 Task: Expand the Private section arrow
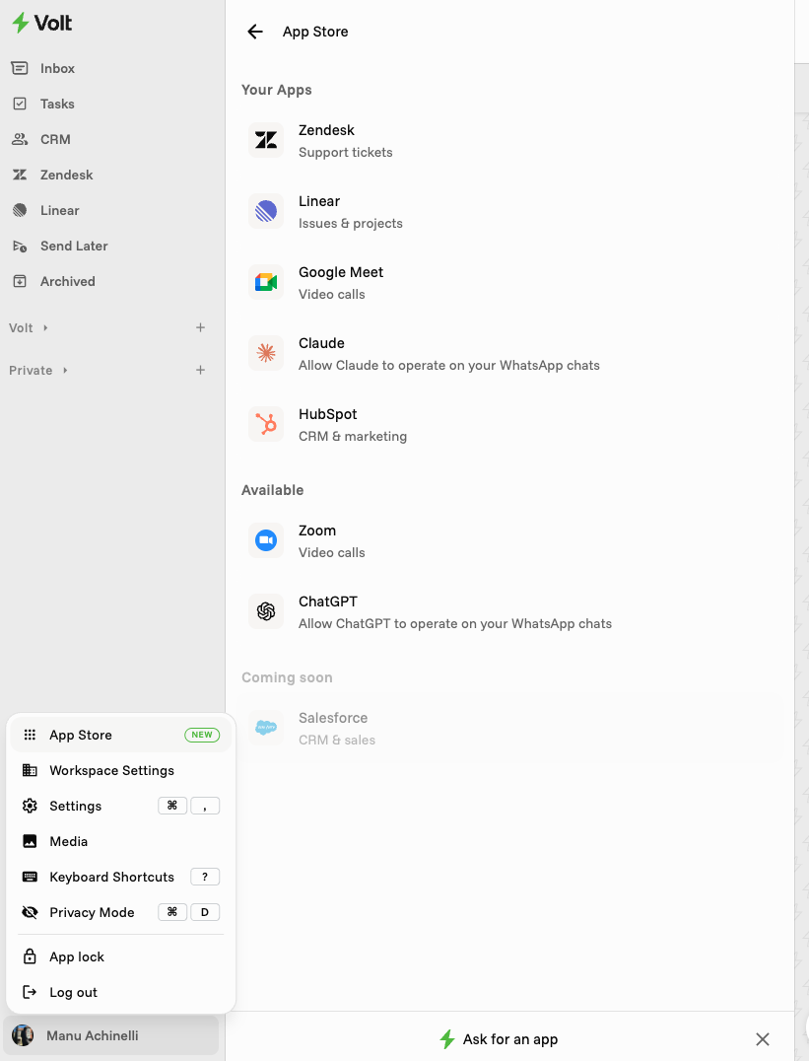(x=65, y=370)
